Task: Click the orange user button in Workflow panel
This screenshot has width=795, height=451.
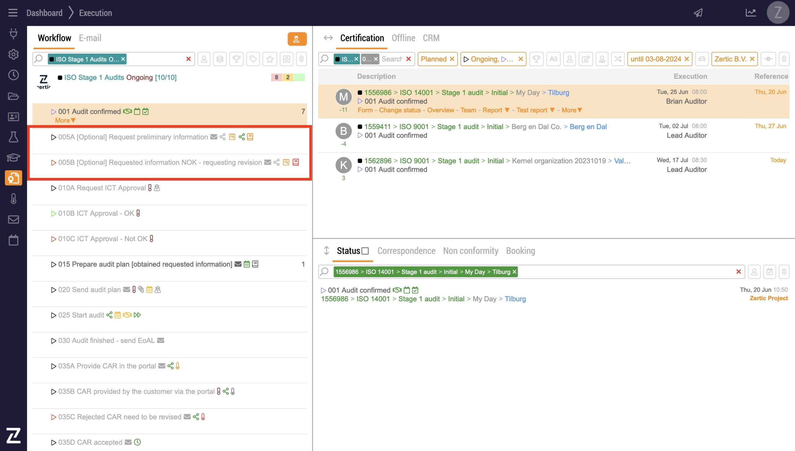Action: tap(297, 39)
